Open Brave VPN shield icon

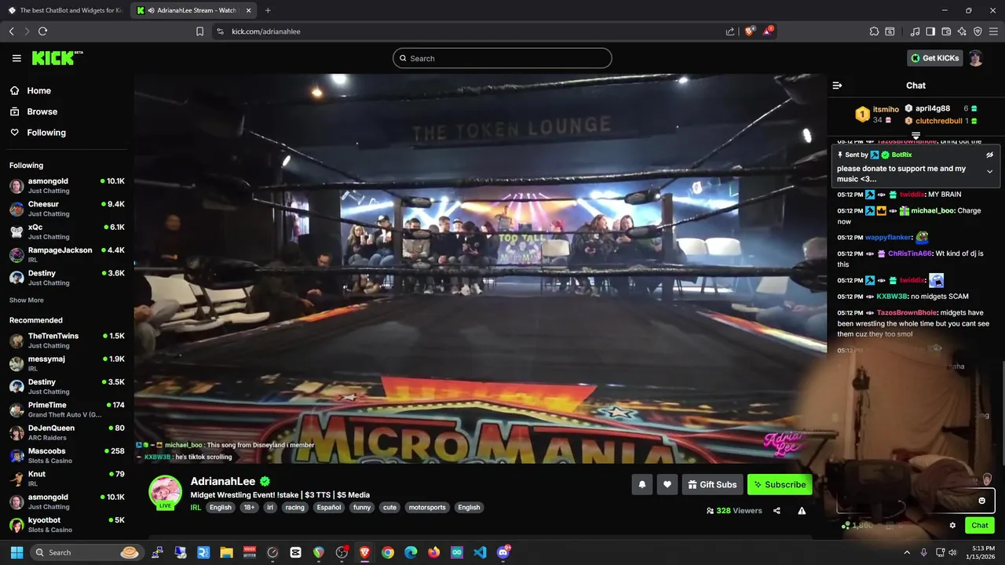[x=978, y=31]
